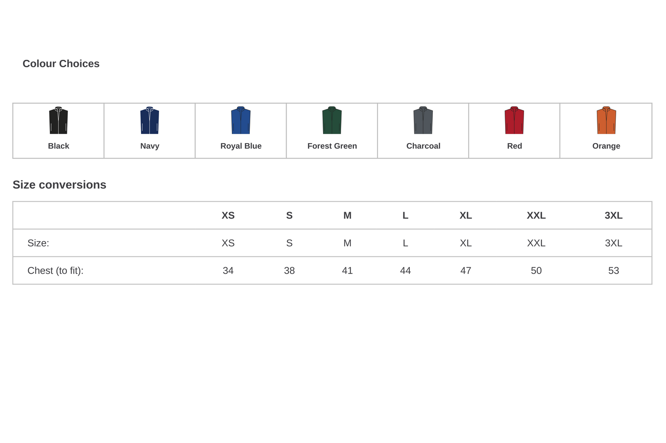
Task: Select the chest value 34 cell
Action: [228, 270]
